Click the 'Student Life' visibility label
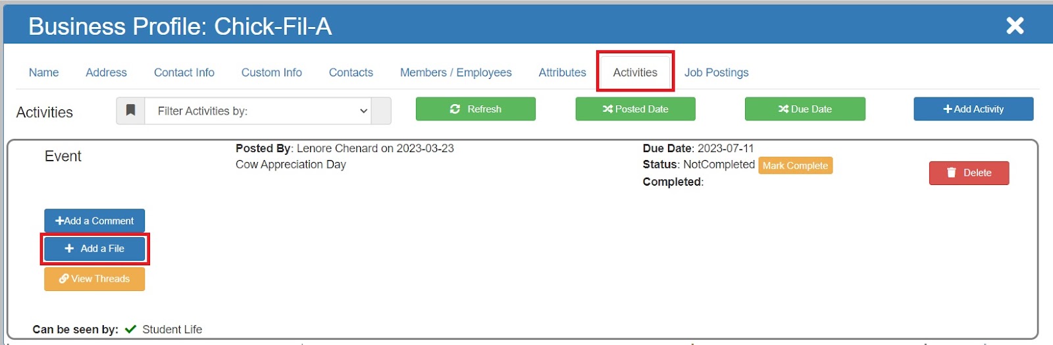 coord(172,329)
